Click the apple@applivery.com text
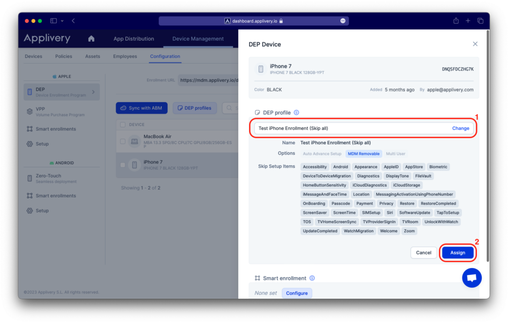This screenshot has height=323, width=508. 450,90
